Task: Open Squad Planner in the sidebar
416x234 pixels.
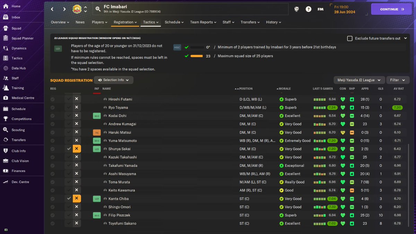Action: (x=23, y=38)
